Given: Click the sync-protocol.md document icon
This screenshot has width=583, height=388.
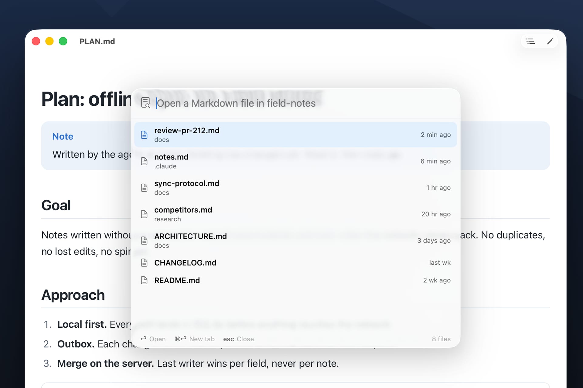Looking at the screenshot, I should pos(144,188).
